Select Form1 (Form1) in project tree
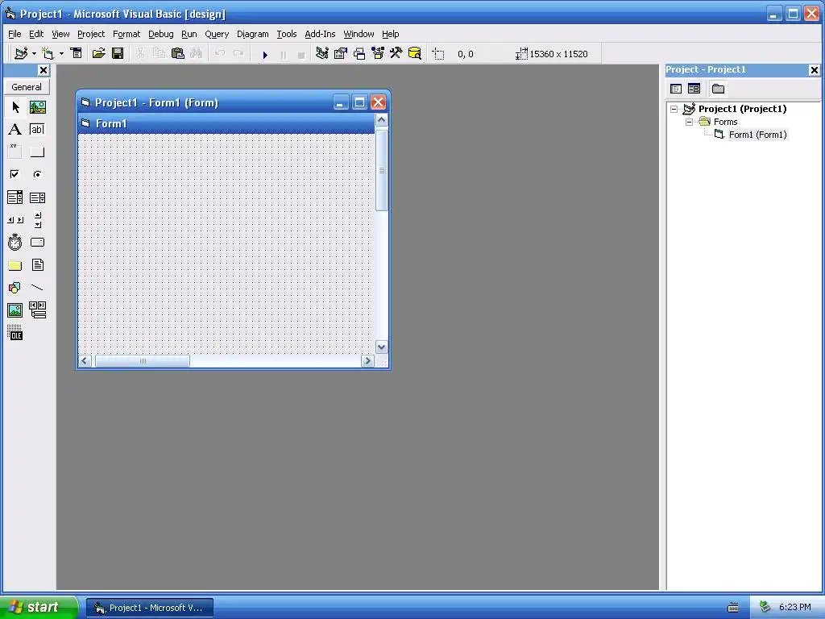 coord(757,135)
